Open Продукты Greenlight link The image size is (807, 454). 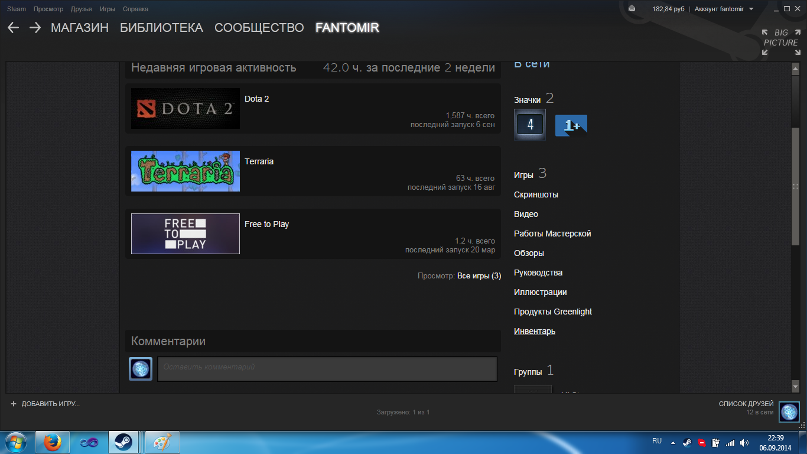[x=553, y=312]
